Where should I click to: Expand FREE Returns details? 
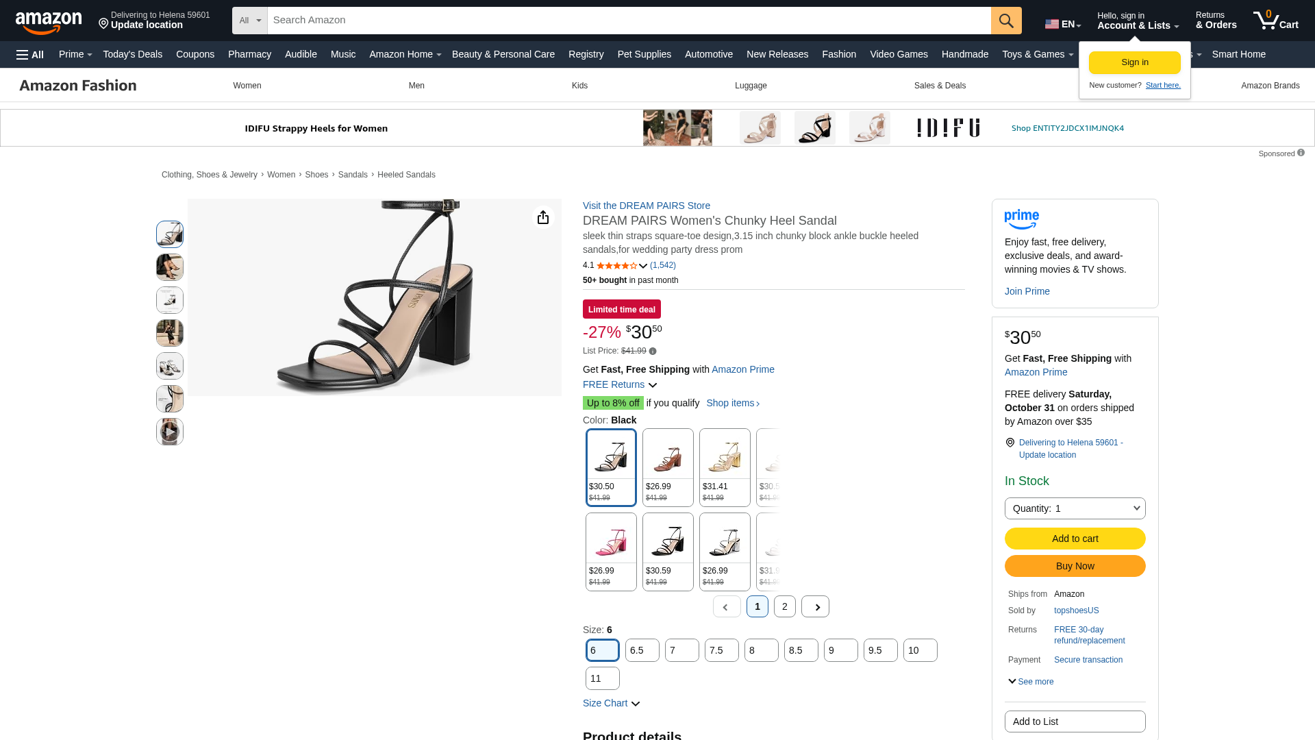tap(620, 385)
